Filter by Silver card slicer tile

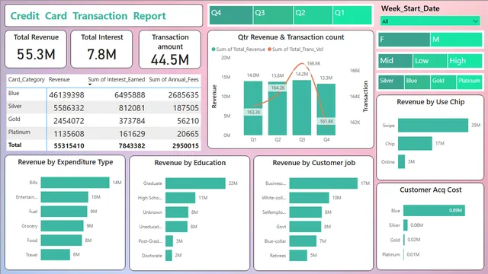[x=391, y=82]
